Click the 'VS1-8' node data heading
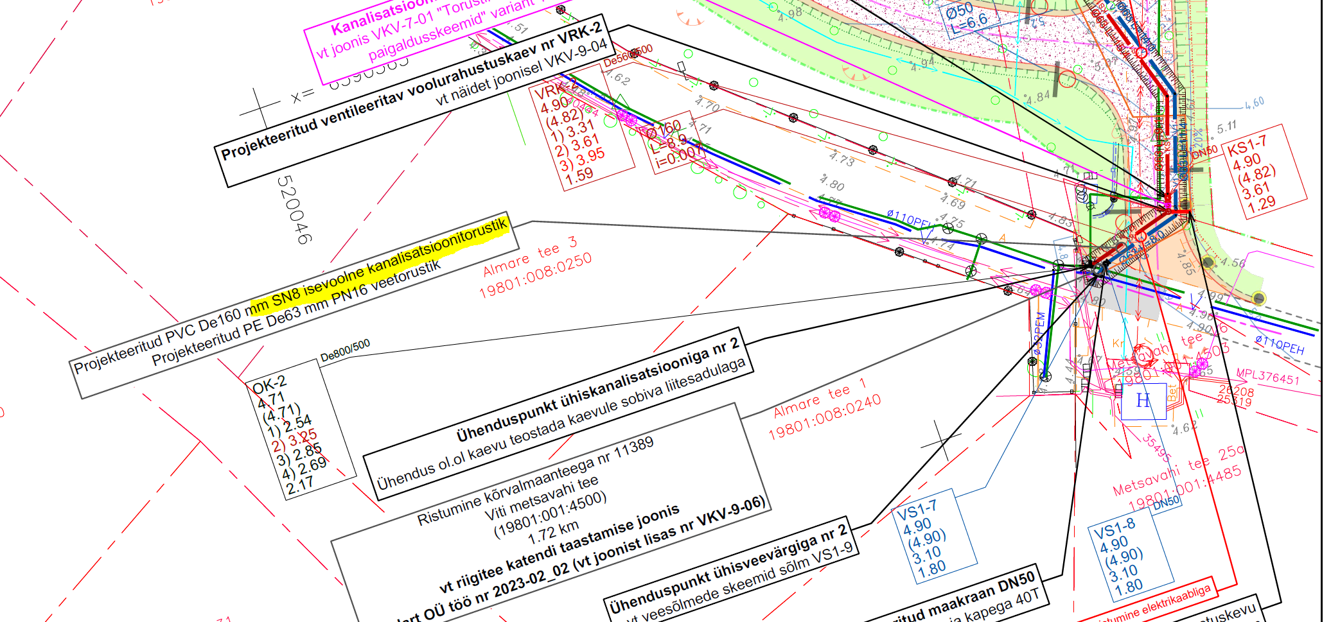 pos(1115,528)
